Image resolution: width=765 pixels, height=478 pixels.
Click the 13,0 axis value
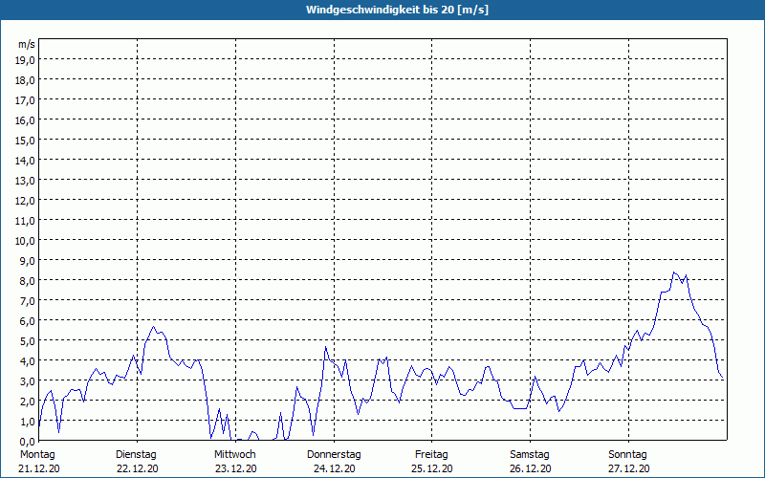[25, 181]
